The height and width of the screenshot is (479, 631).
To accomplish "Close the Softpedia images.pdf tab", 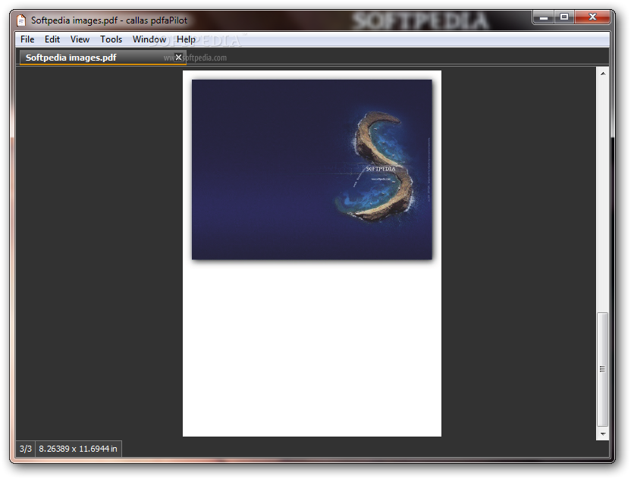I will (178, 58).
